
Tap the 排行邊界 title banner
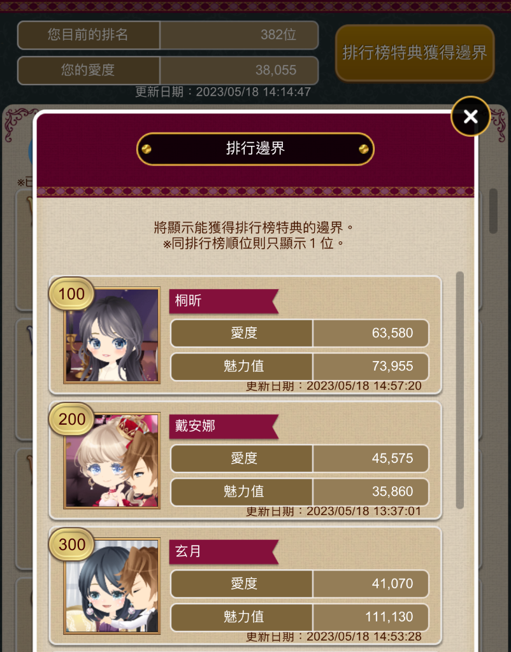tap(255, 148)
